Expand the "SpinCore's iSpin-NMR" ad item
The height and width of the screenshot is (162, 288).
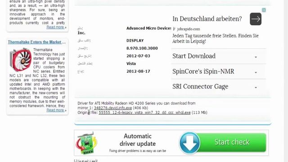pos(218,72)
